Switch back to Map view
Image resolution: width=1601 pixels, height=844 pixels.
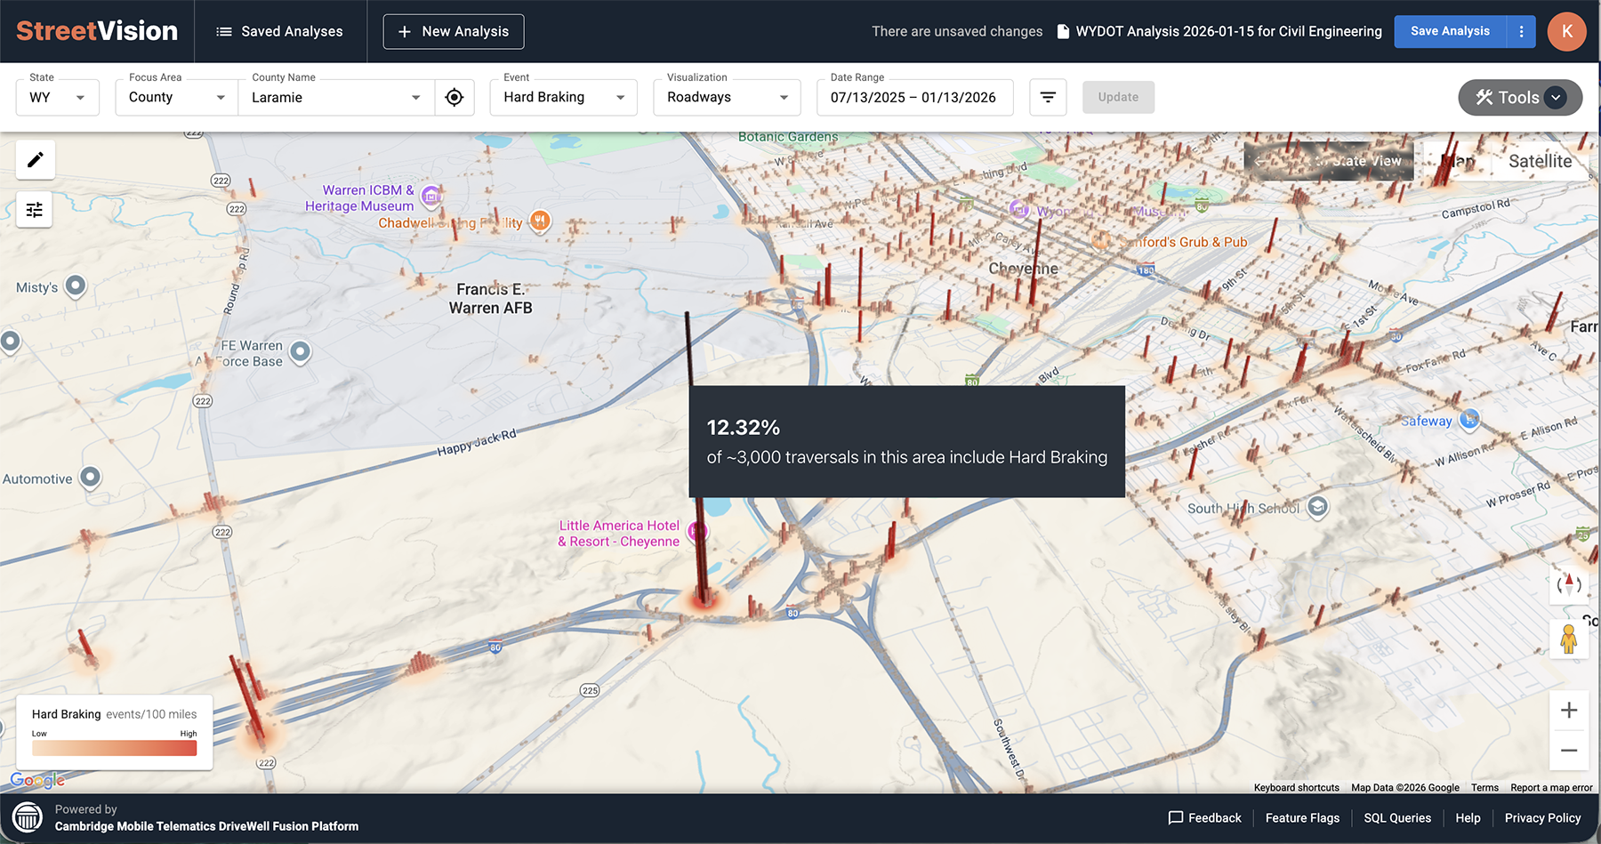1455,161
